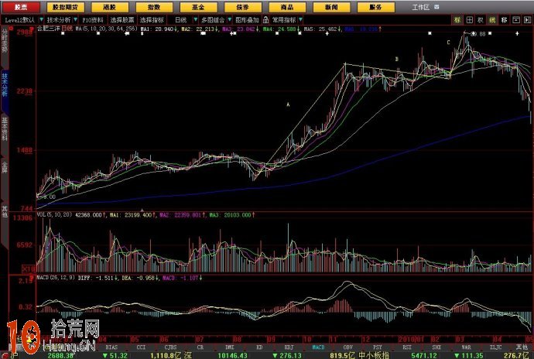This screenshot has height=359, width=534.
Task: Click the MA(5,10,20,30,64,256) parameters label
Action: pyautogui.click(x=106, y=29)
